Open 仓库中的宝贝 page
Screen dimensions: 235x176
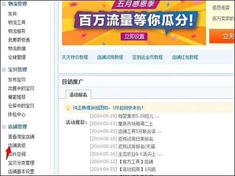coord(21,106)
